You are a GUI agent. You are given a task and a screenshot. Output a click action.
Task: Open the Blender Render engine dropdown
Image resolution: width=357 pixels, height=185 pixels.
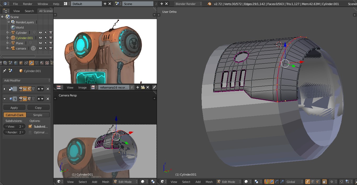(x=188, y=4)
